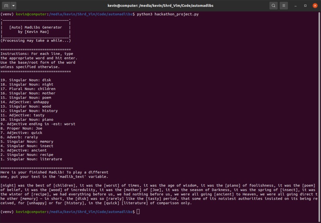Open the hamburger menu
321x223 pixels.
pos(284,6)
